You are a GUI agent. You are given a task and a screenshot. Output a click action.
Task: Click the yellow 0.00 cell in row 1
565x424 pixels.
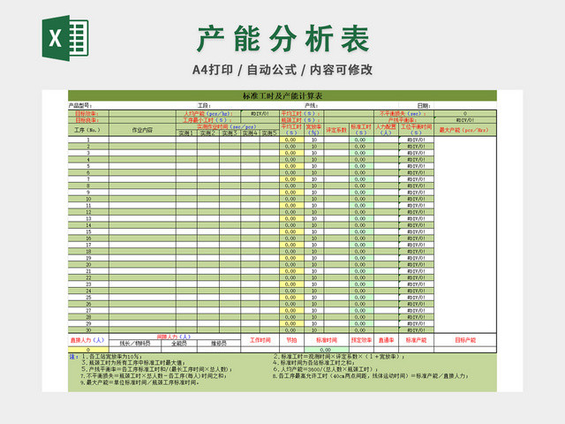(x=291, y=140)
